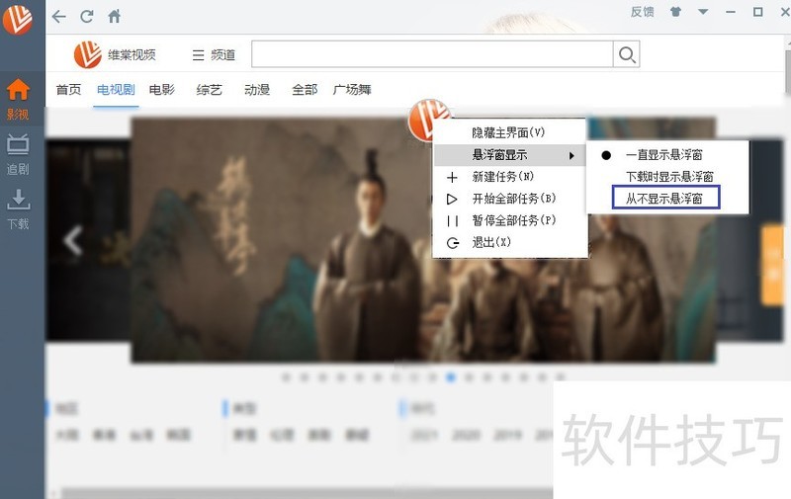Image resolution: width=791 pixels, height=499 pixels.
Task: Open 下载 download icon in sidebar
Action: pos(18,208)
